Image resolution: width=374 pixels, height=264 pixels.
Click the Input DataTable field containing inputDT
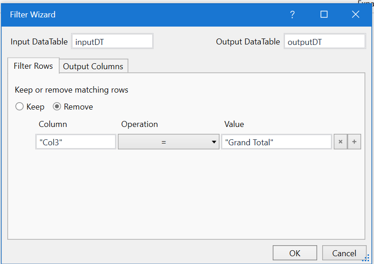coord(112,42)
